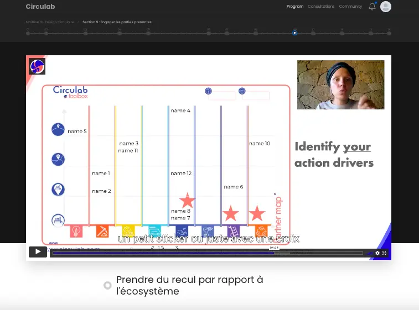This screenshot has width=419, height=310.
Task: Click the purple ladder icon
Action: 234,231
